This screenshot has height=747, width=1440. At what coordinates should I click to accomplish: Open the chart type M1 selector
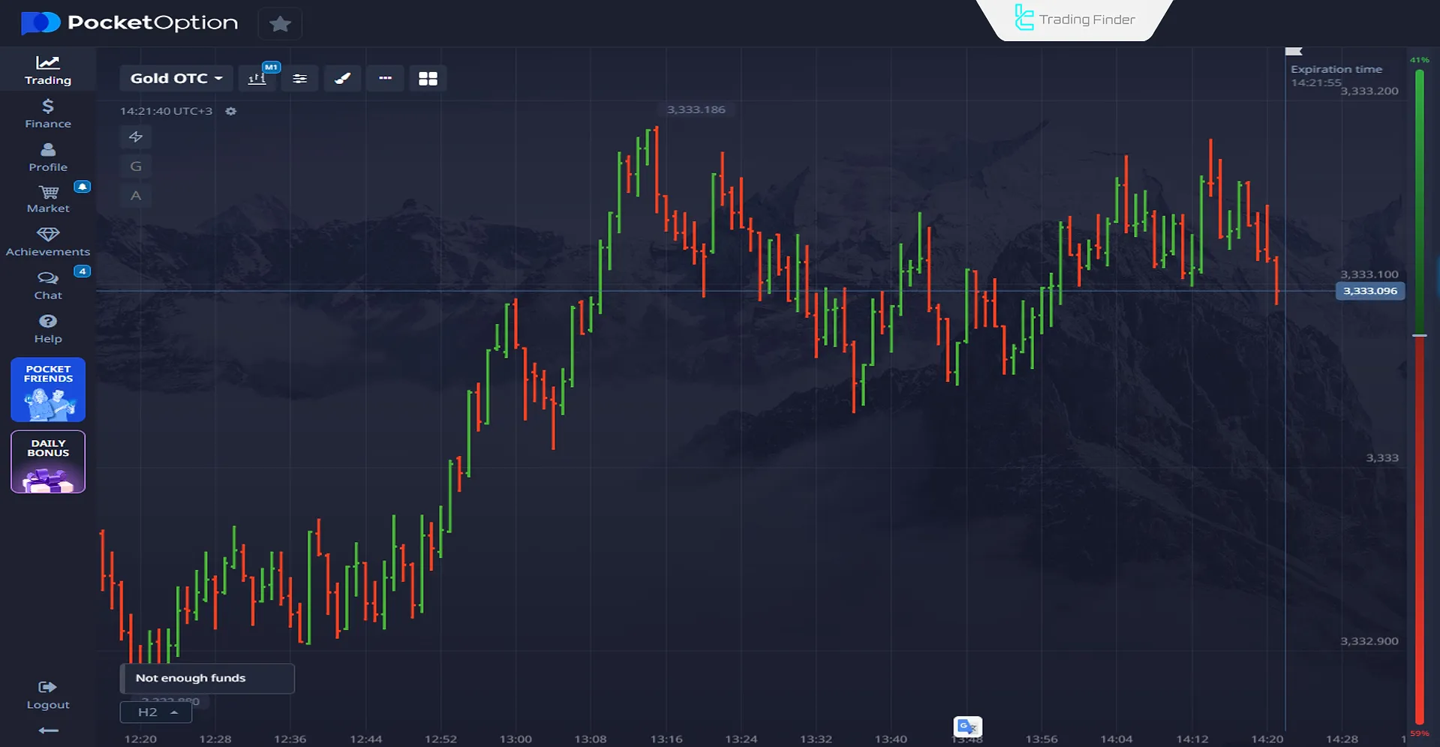257,79
